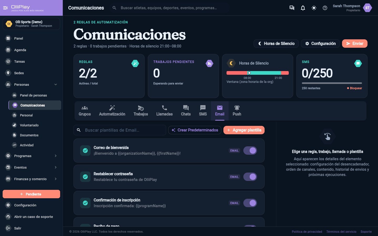
Task: Click the Reglas magic wand card icon
Action: point(135,63)
